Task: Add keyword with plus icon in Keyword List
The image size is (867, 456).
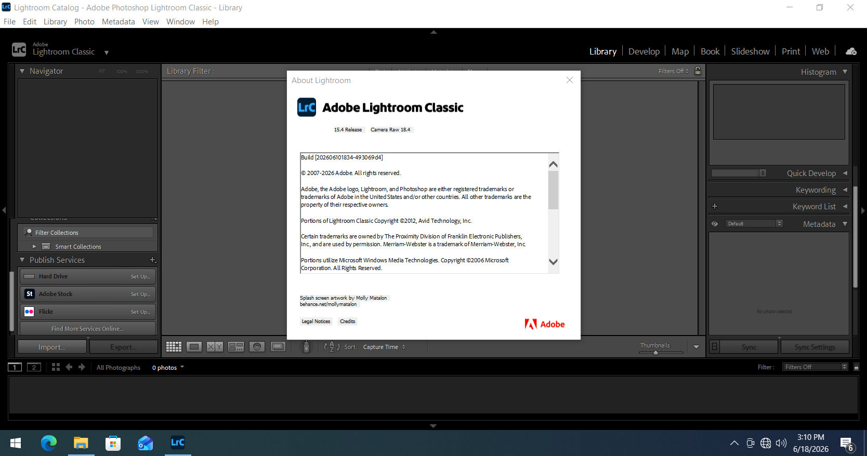Action: click(x=715, y=206)
